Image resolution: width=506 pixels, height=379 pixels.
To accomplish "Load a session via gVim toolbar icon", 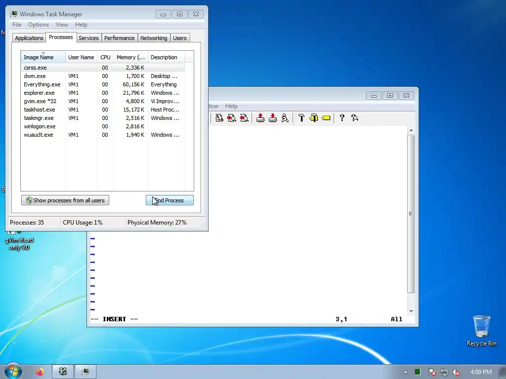I will click(260, 118).
